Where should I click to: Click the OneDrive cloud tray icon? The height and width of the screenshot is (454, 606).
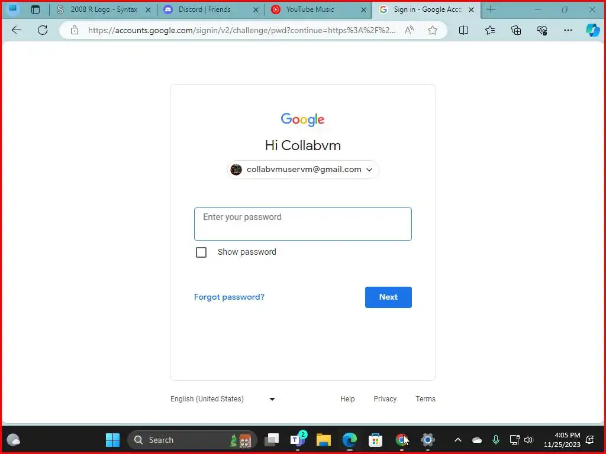[477, 440]
